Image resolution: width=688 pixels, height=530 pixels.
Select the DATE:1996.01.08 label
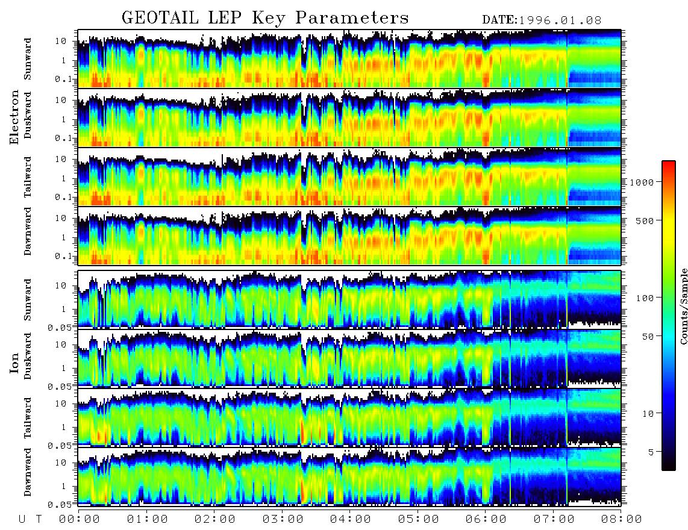tap(542, 20)
